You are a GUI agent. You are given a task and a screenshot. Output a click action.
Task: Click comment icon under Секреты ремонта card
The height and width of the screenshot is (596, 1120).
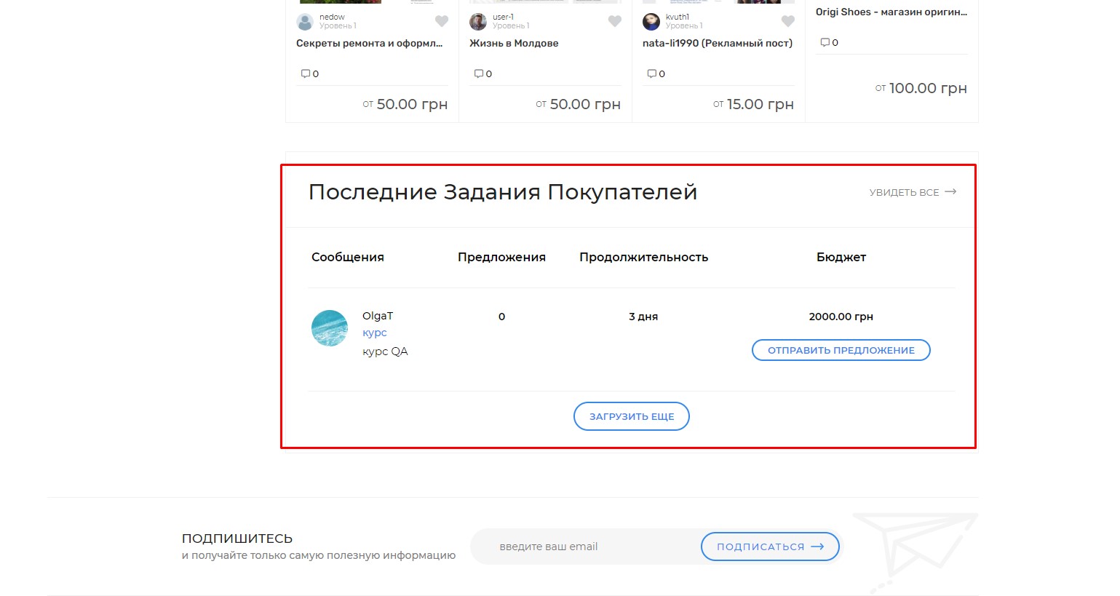(306, 73)
